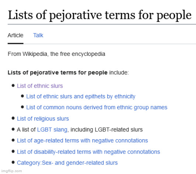Click the bullet before List of religious slurs
Screen dimensions: 196x174
click(x=13, y=118)
